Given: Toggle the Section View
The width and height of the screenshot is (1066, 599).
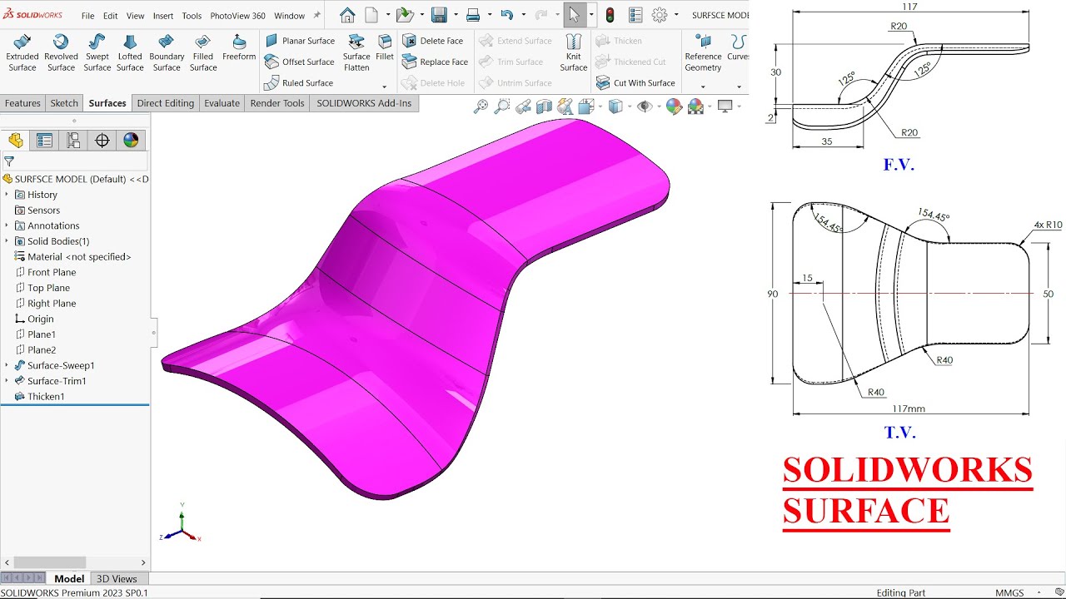Looking at the screenshot, I should (544, 106).
